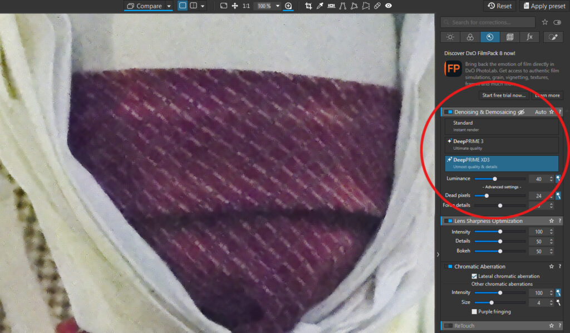Open the Light corrections sun tab
The image size is (570, 333).
tap(450, 37)
